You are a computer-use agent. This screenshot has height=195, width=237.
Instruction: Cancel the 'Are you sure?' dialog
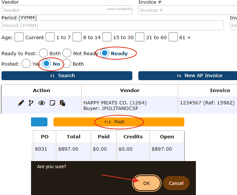coord(176,183)
